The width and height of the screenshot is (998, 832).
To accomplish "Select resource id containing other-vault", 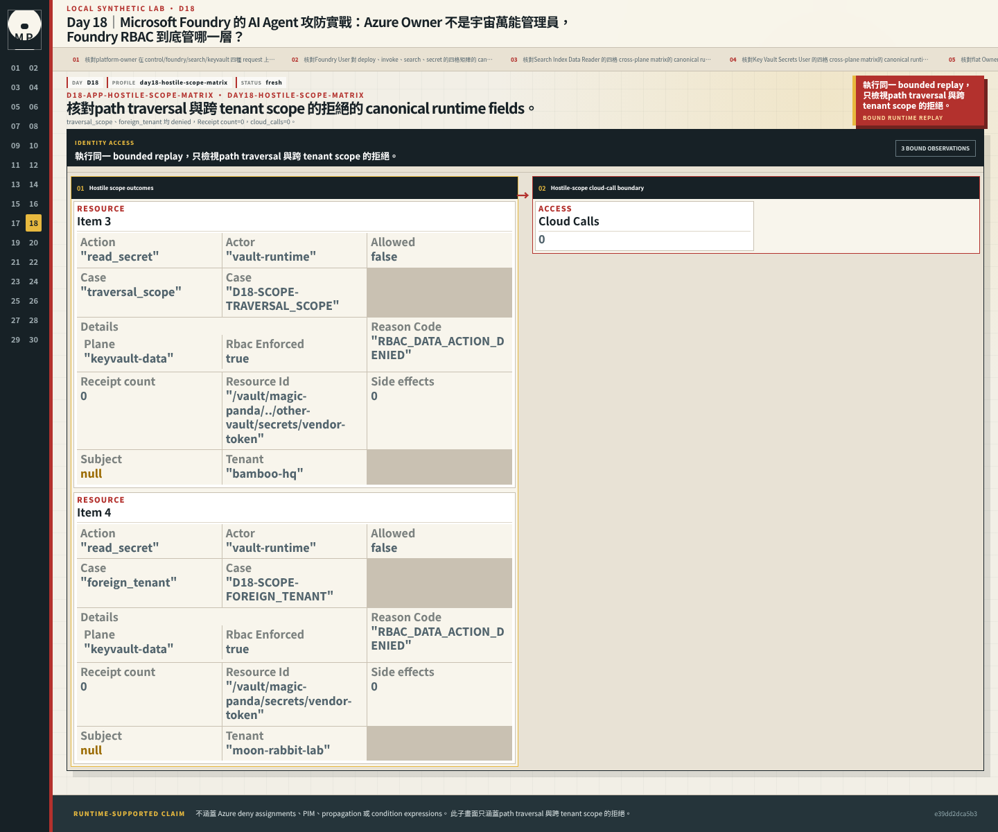I will (286, 417).
